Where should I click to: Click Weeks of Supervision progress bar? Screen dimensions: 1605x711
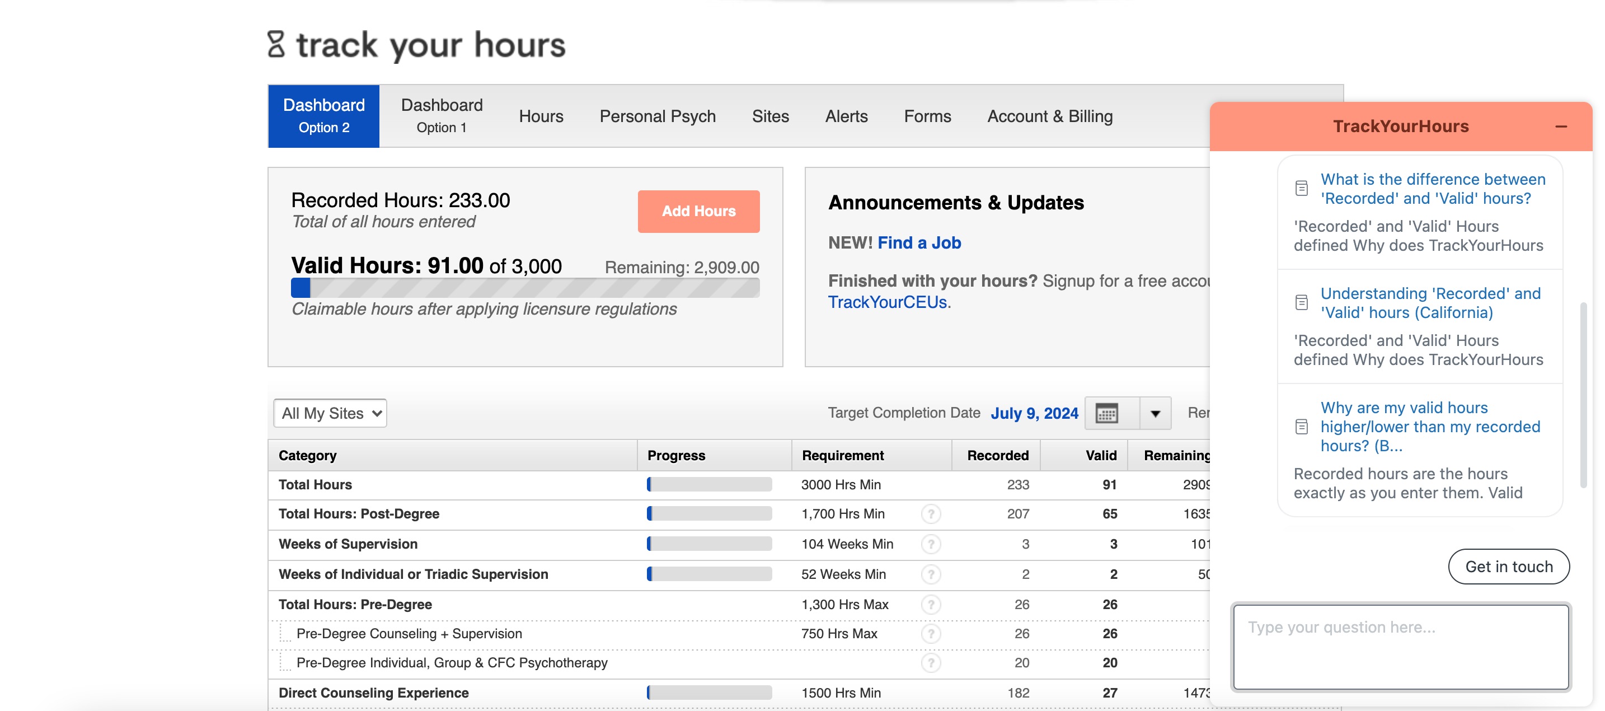(x=709, y=544)
